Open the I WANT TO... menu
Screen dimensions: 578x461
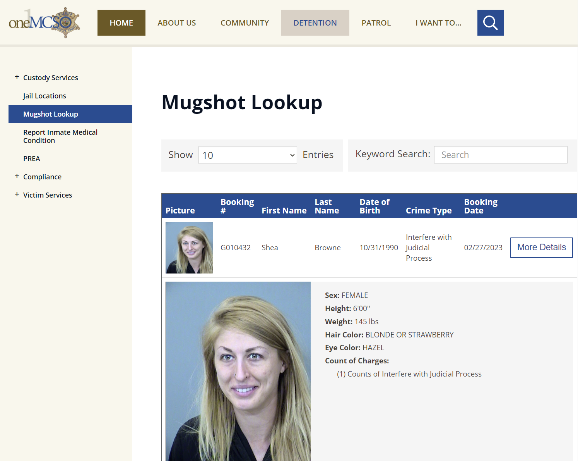(438, 23)
